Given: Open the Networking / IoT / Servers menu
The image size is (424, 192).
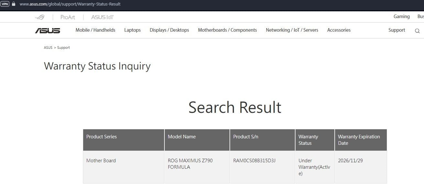Looking at the screenshot, I should click(x=292, y=30).
